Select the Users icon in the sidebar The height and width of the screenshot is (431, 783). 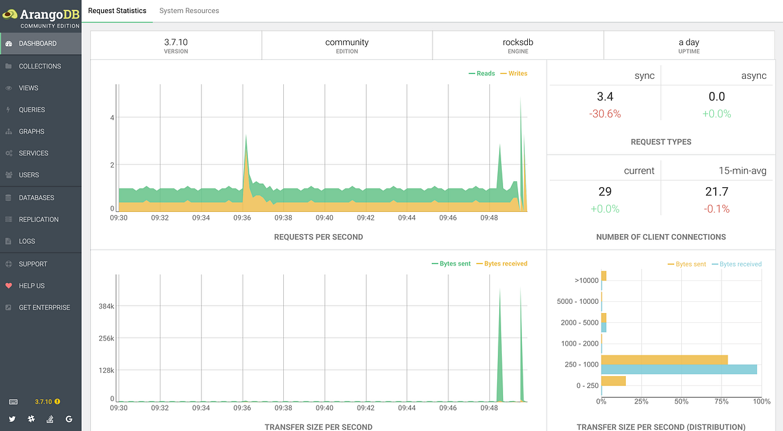tap(9, 175)
